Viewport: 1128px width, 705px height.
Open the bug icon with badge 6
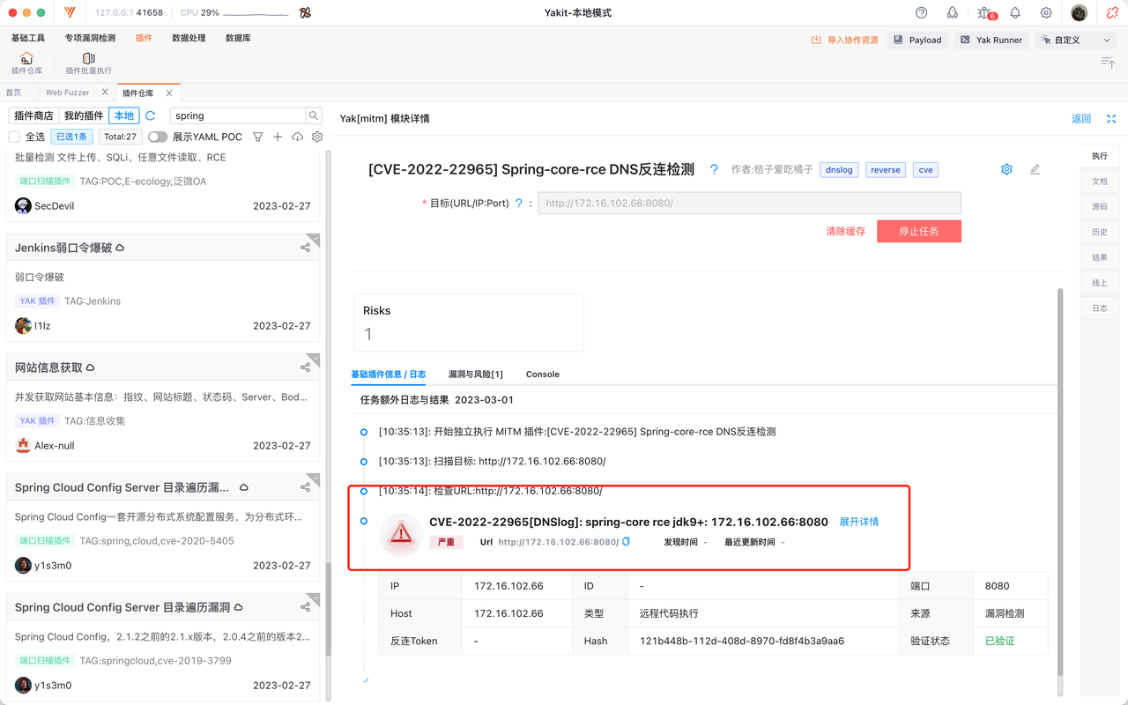[985, 13]
